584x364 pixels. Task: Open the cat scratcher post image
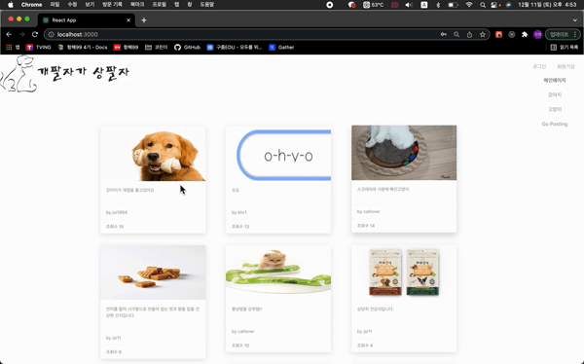(x=404, y=153)
